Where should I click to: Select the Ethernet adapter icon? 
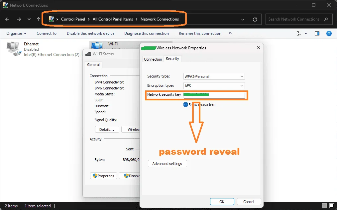[x=14, y=49]
